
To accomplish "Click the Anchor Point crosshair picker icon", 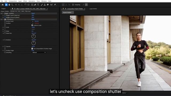I will click(33, 21).
